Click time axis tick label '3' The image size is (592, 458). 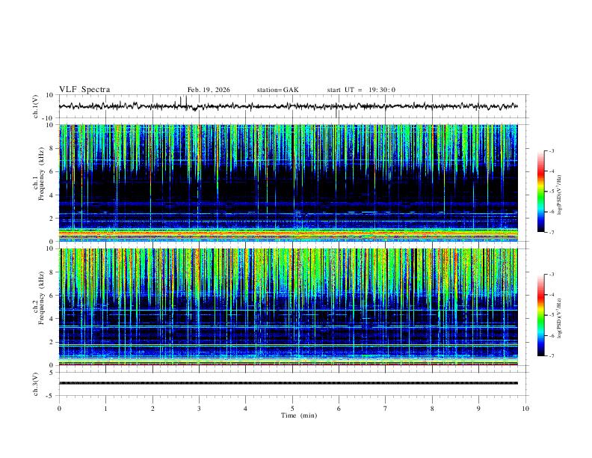[199, 409]
